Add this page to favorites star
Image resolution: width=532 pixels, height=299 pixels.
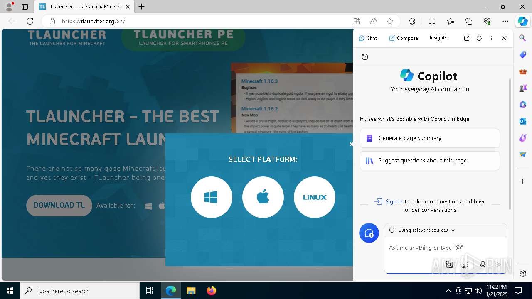pos(390,21)
